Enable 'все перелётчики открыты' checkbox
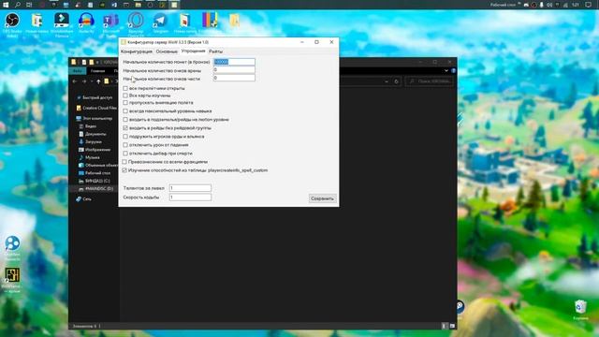This screenshot has width=599, height=337. tap(125, 88)
